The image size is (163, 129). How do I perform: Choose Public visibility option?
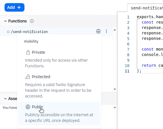coord(59,114)
